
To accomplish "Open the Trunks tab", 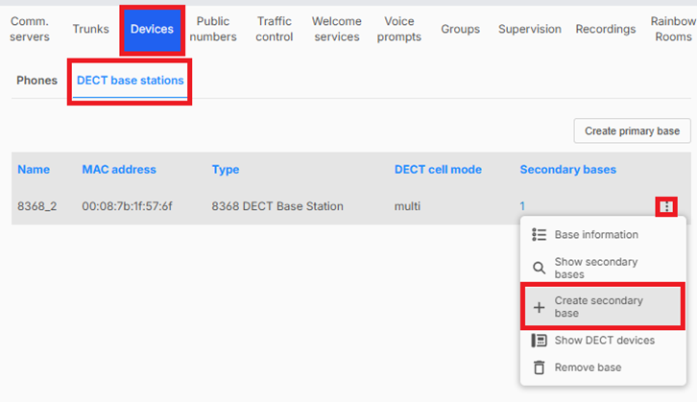I will (x=90, y=30).
